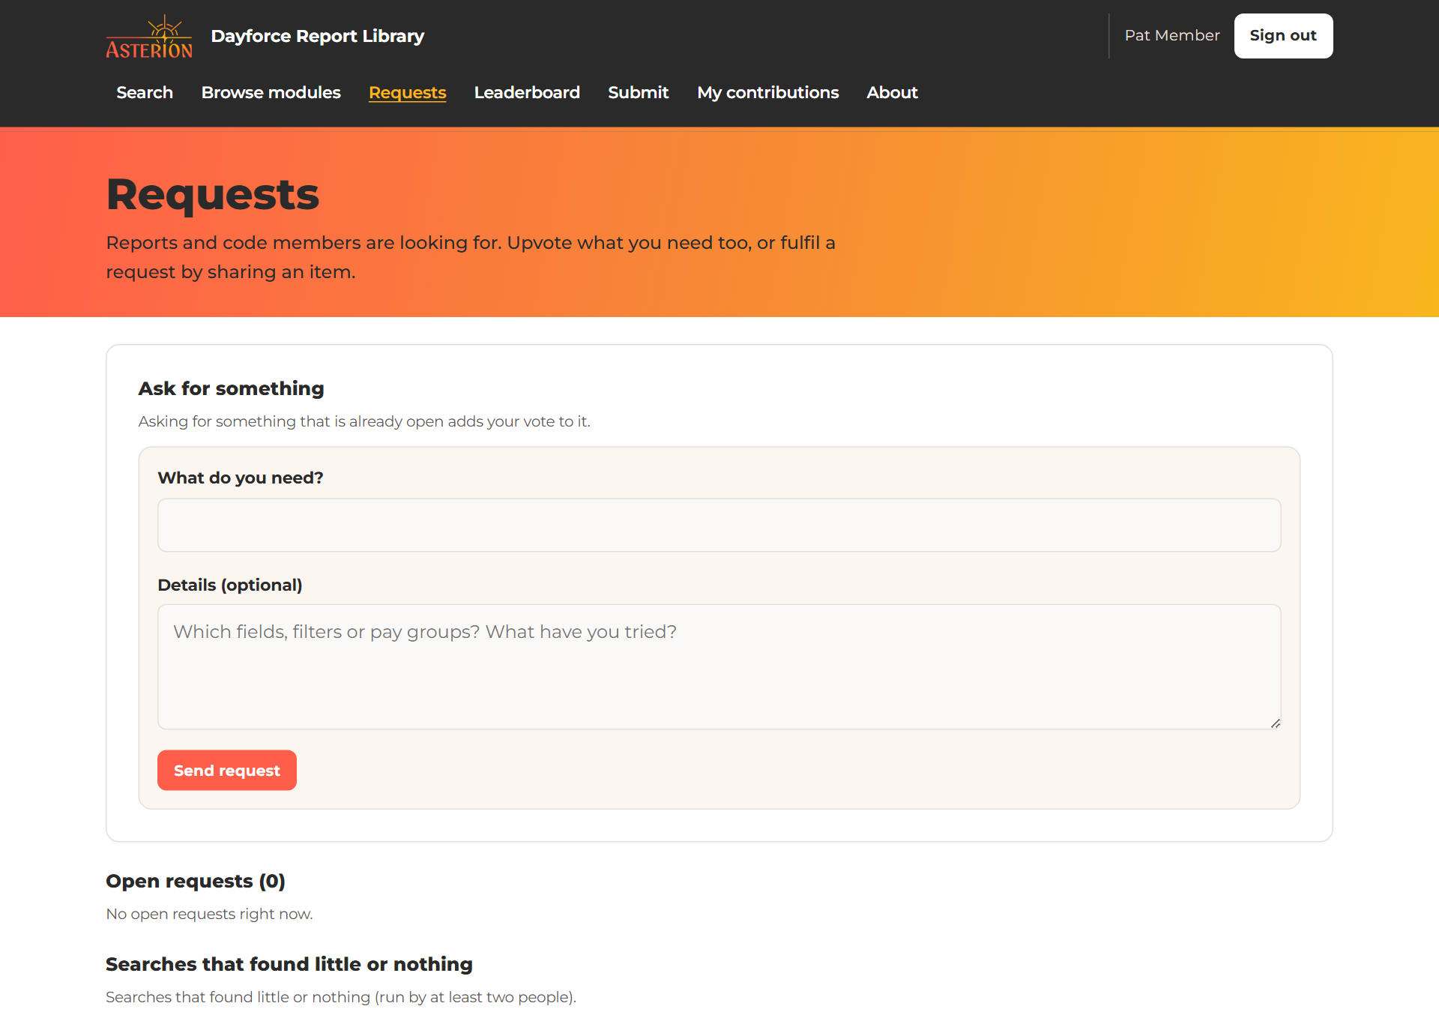Click the large Requests page heading
The image size is (1439, 1012).
(x=213, y=194)
